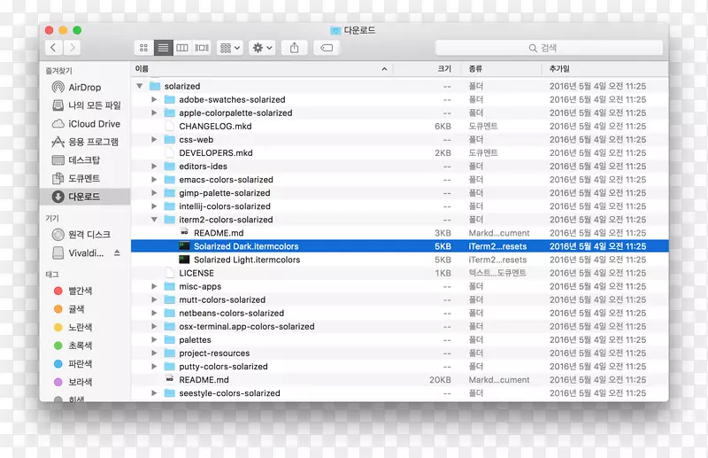The image size is (708, 458).
Task: Select the putty-colors-solarized folder name
Action: tap(224, 366)
